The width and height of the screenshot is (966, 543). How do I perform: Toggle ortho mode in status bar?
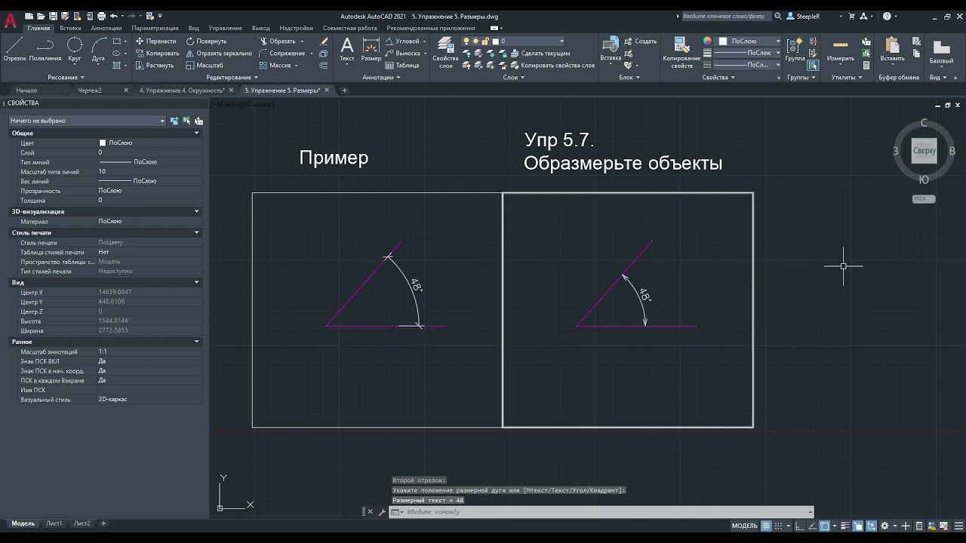coord(798,526)
